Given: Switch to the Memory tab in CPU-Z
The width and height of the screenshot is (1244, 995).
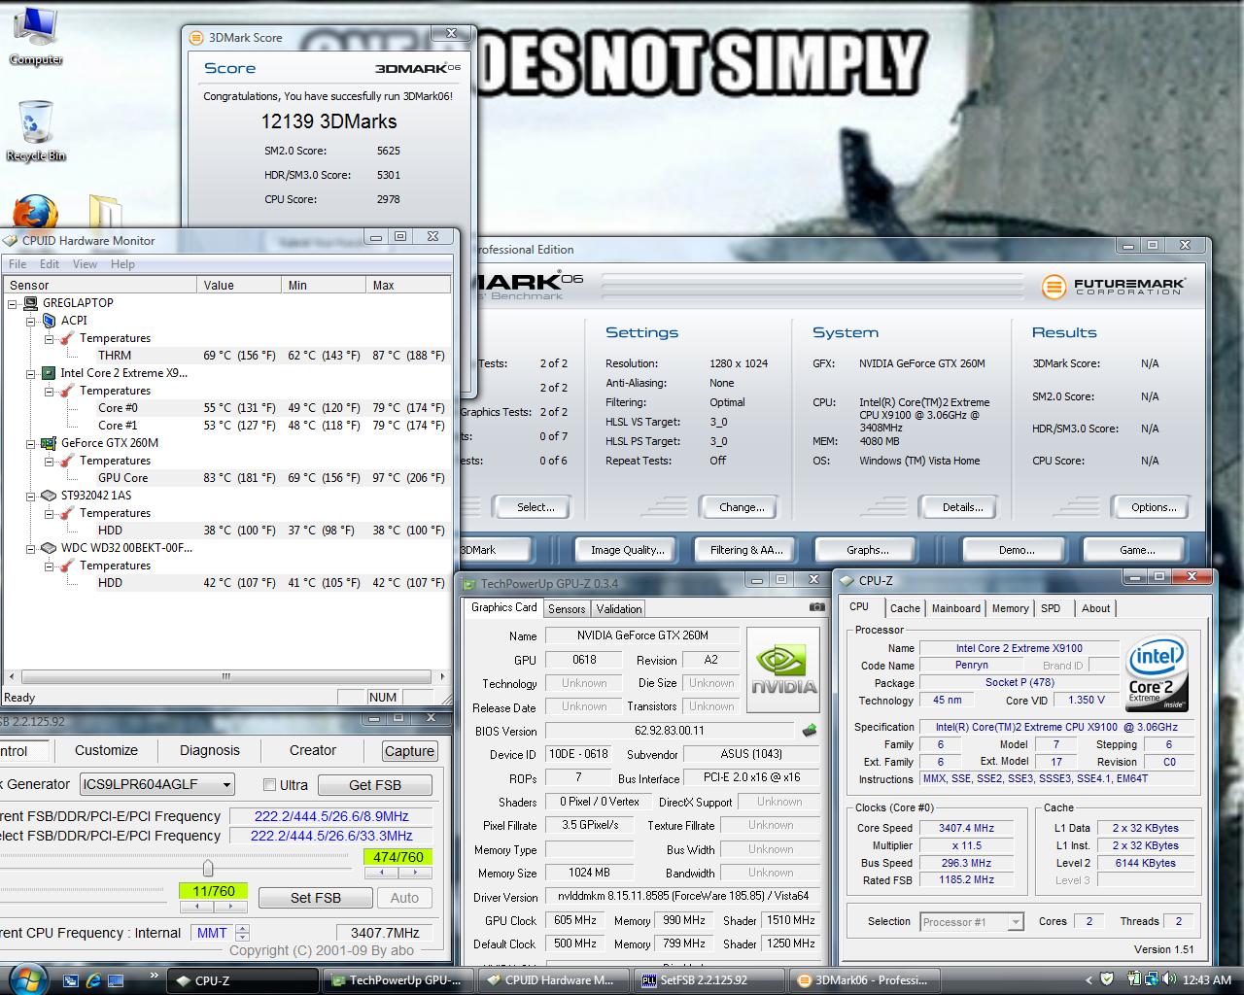Looking at the screenshot, I should coord(1010,608).
